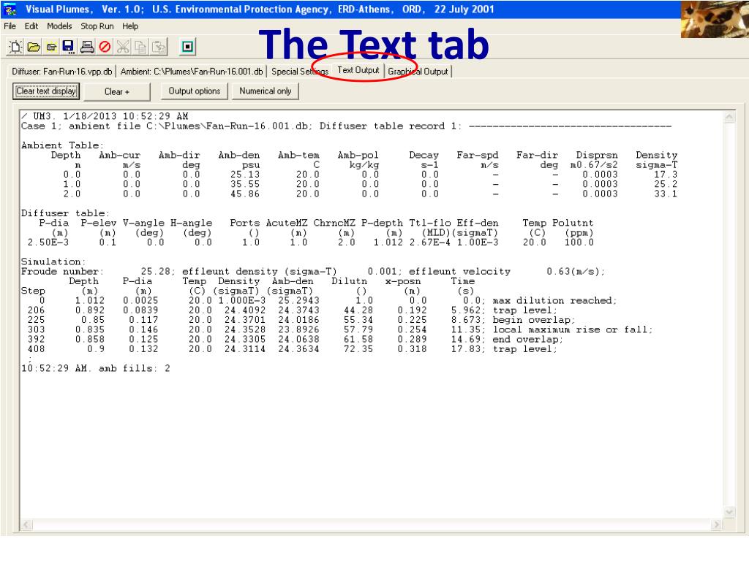
Task: Click the 'Disprsn' column header
Action: click(x=597, y=155)
